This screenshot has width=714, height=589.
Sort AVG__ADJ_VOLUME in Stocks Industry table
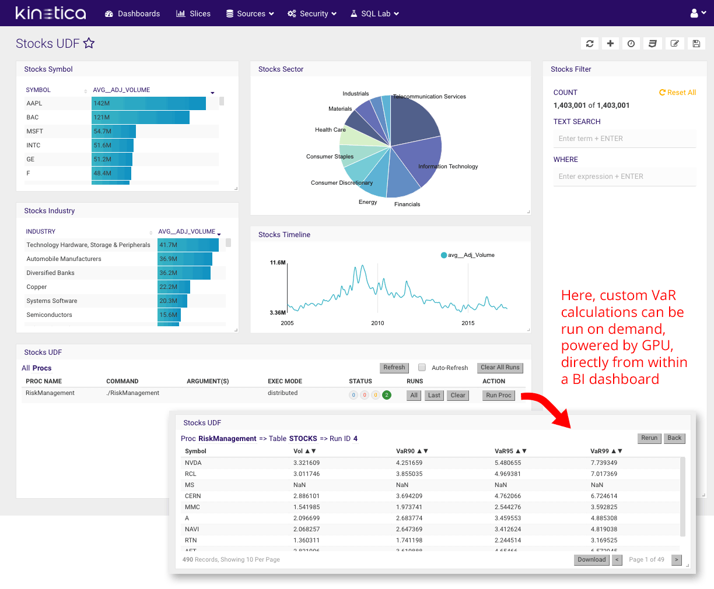219,233
